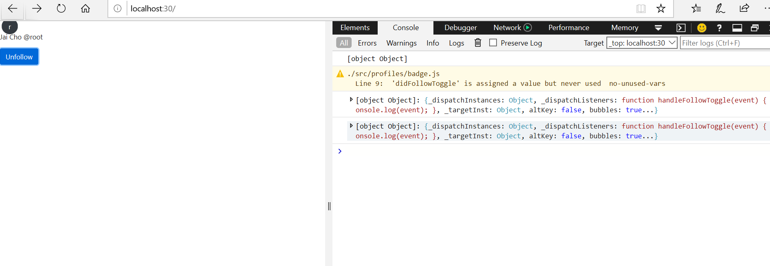Start network capture play button
The width and height of the screenshot is (770, 266).
pyautogui.click(x=528, y=28)
